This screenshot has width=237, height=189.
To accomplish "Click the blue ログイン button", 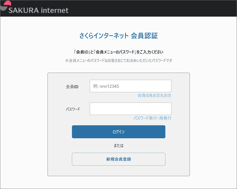I will click(119, 132).
